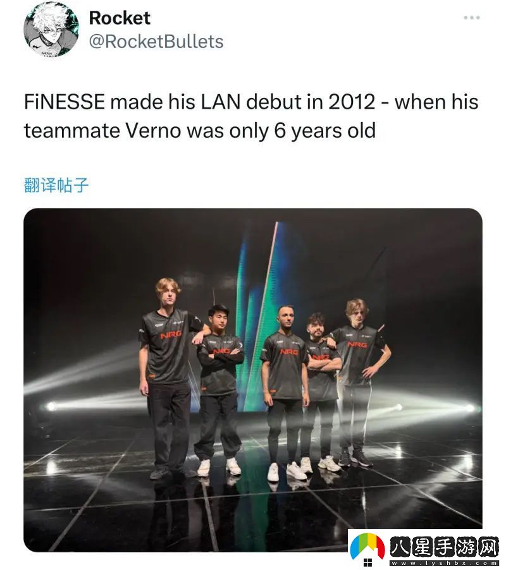506x570 pixels.
Task: Select the colorful rainbow house watermark logo
Action: pyautogui.click(x=366, y=545)
